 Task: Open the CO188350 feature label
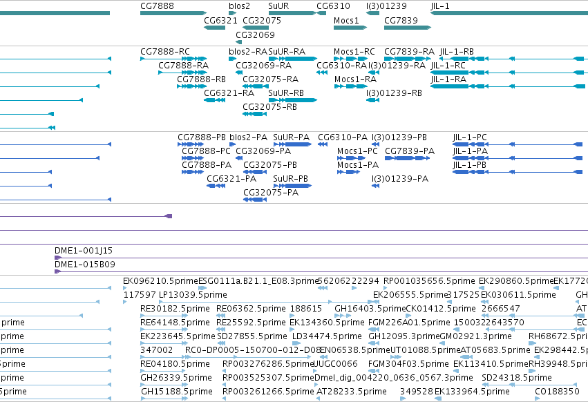557,392
